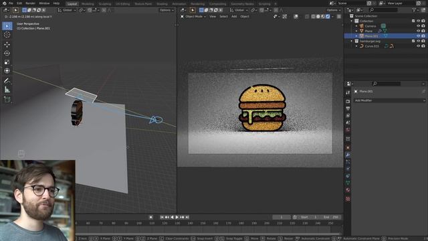The height and width of the screenshot is (241, 428).
Task: Open the Window menu
Action: coord(44,3)
